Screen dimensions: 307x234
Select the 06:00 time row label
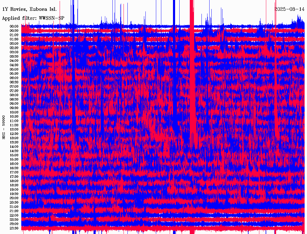(x=14, y=78)
